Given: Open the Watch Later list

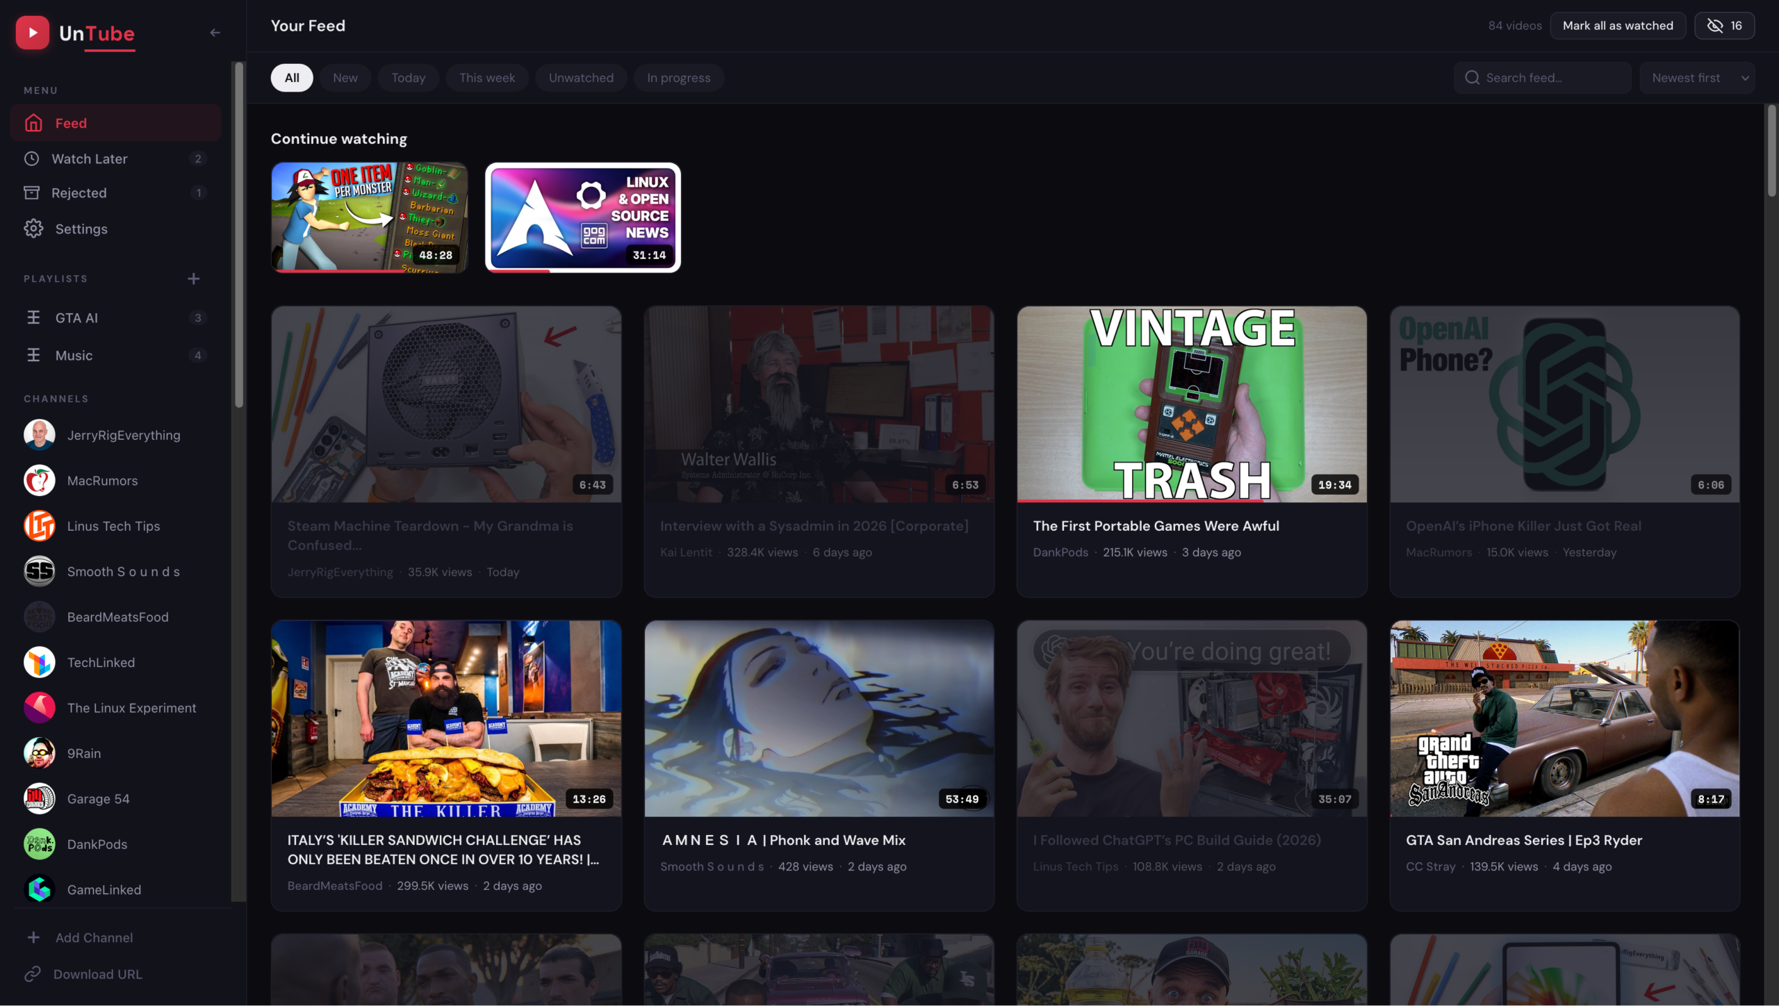Looking at the screenshot, I should (x=115, y=158).
